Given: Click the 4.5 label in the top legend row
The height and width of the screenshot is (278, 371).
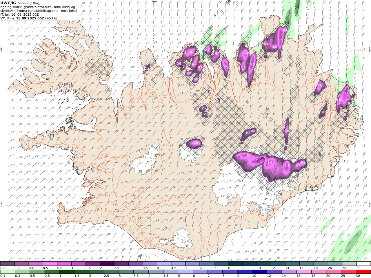Looking at the screenshot, I should pos(174,268).
